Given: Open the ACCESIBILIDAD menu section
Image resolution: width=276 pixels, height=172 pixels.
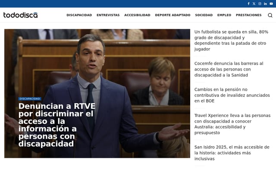Looking at the screenshot, I should [x=137, y=15].
